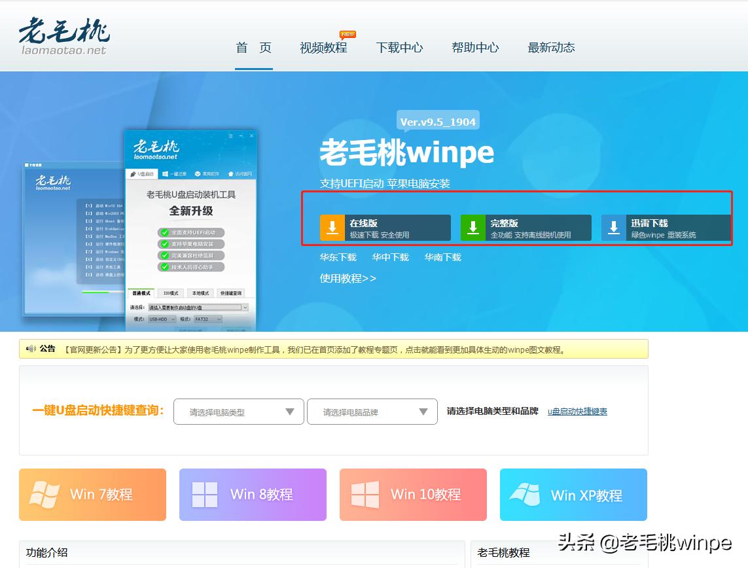Click the blue download icon on 迅雷下载
The height and width of the screenshot is (568, 748).
613,226
